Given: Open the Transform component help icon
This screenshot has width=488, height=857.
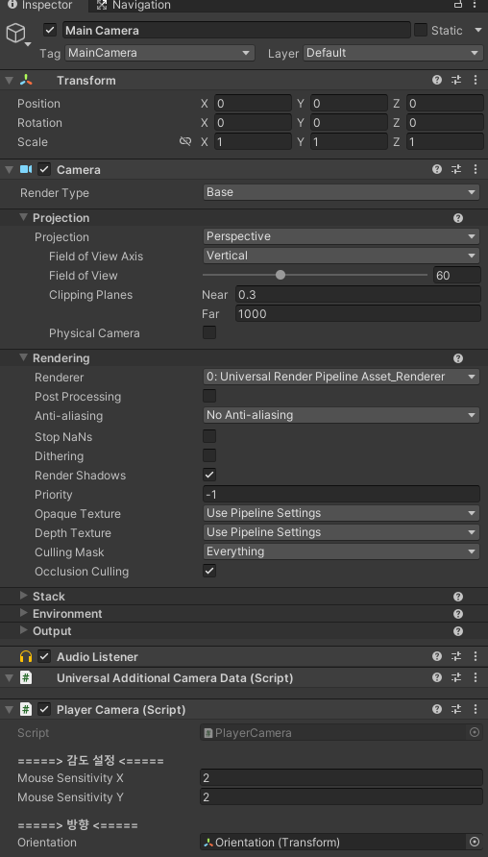Looking at the screenshot, I should tap(437, 81).
